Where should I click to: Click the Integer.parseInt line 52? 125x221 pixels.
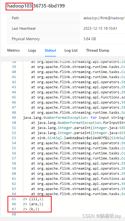(78, 133)
